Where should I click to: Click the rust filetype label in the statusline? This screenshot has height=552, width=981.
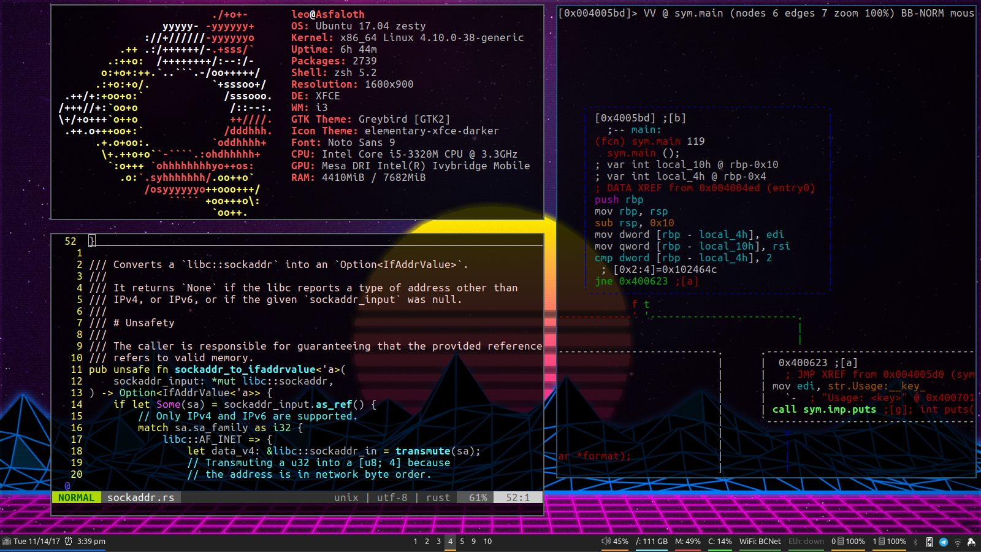click(438, 497)
